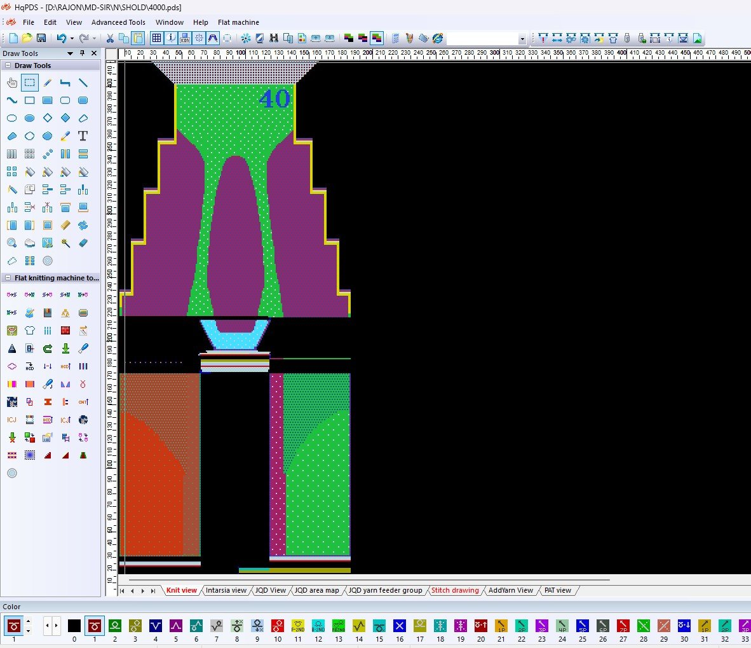Click the Save file icon
Screen dimensions: 751x648
click(x=41, y=38)
